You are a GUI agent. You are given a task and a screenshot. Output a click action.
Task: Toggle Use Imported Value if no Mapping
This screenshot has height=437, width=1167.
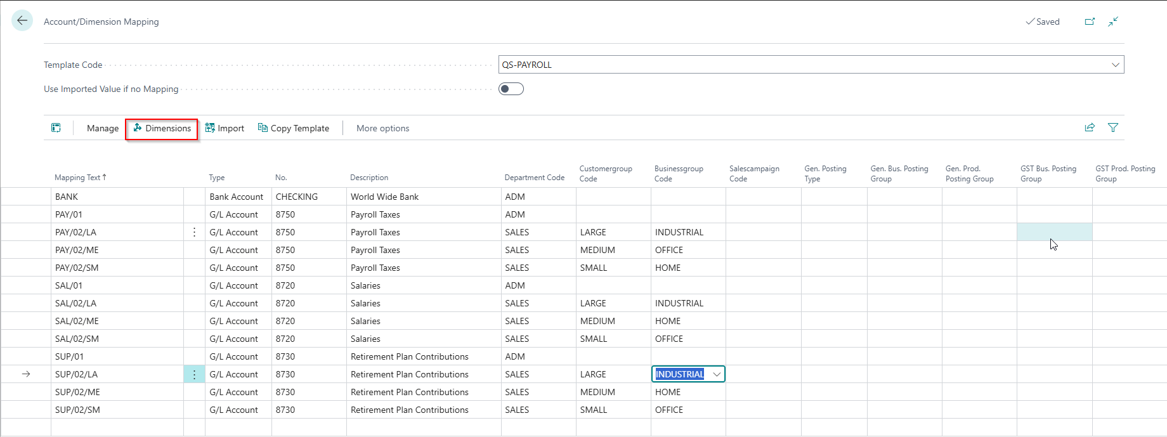(511, 89)
